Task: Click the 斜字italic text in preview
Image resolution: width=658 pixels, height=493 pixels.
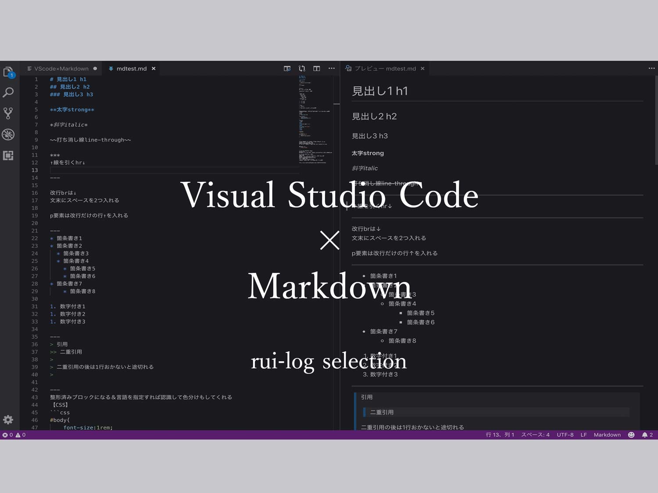Action: [365, 168]
